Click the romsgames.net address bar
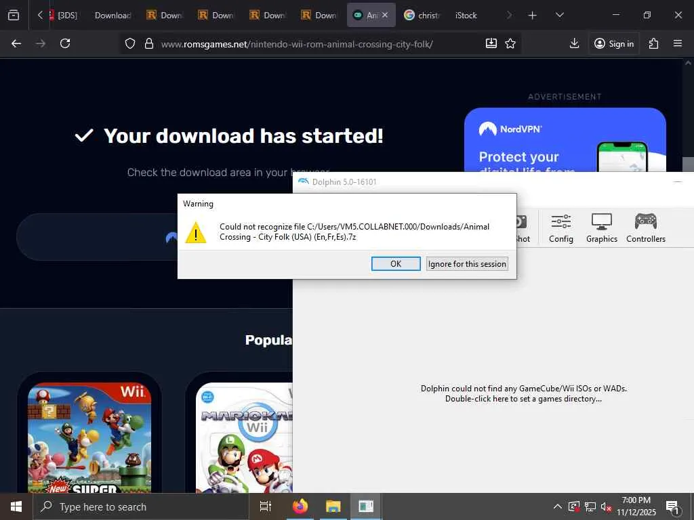Screen dimensions: 694x520 pos(297,44)
